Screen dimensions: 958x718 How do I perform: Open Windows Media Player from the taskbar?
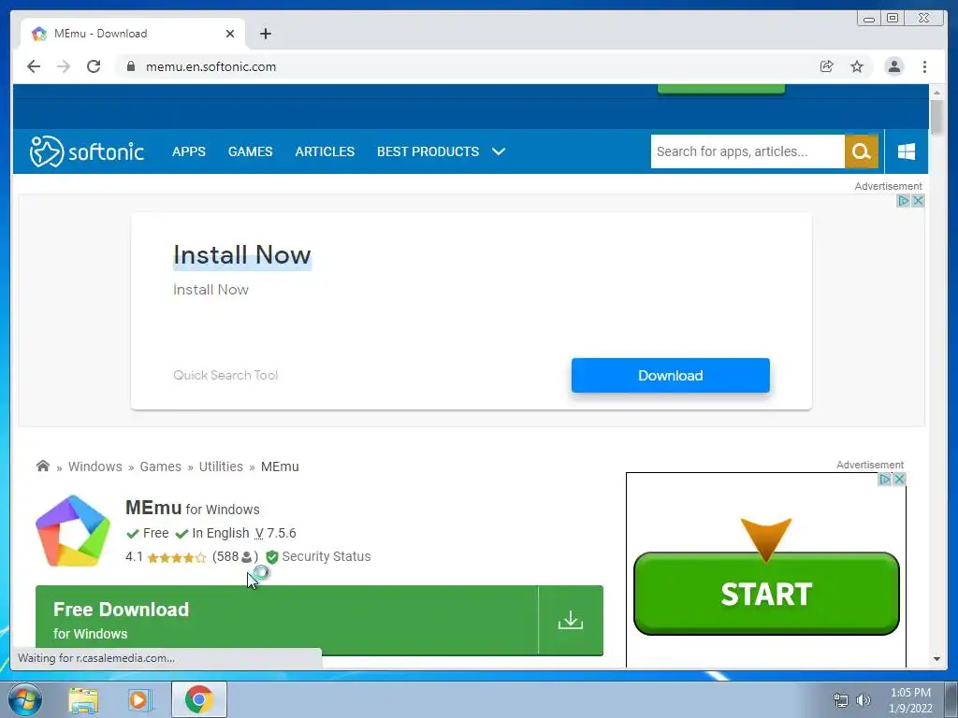click(139, 700)
